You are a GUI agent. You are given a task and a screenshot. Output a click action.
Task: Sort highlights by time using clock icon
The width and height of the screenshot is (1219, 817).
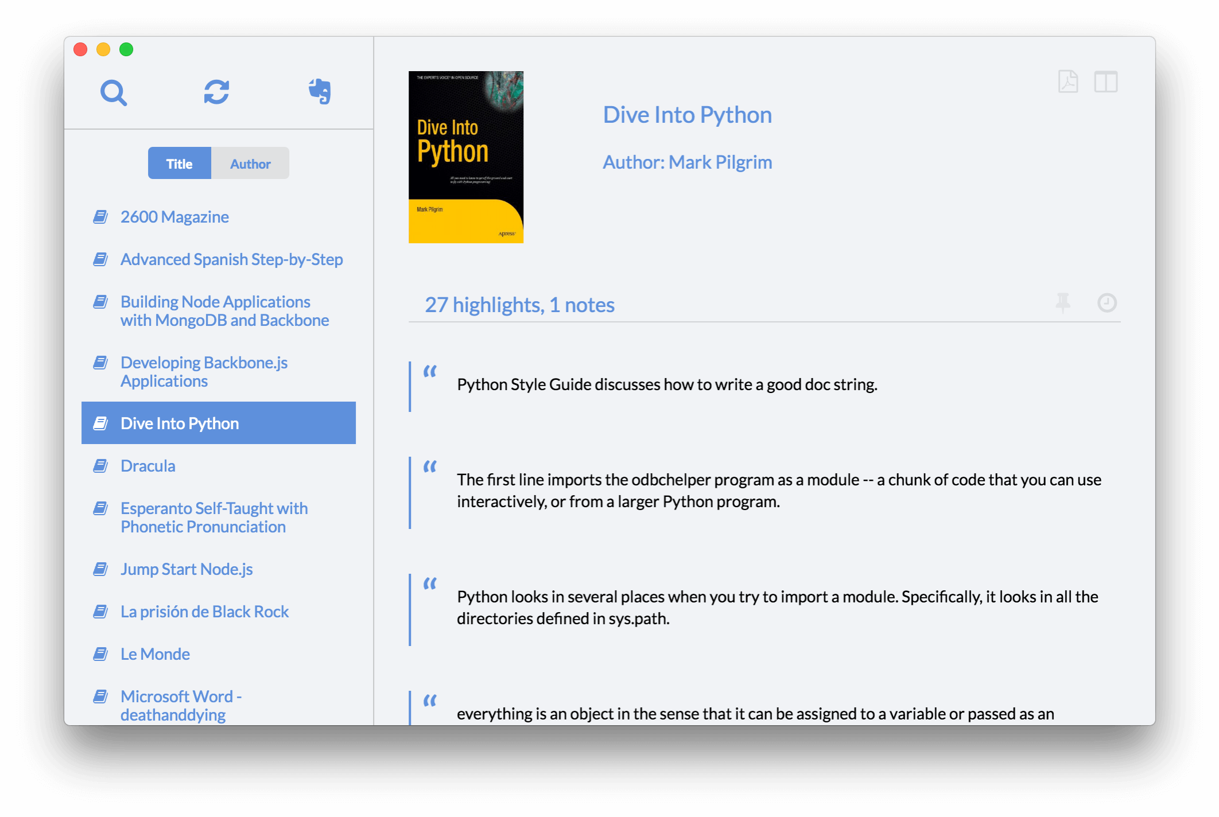[x=1108, y=303]
